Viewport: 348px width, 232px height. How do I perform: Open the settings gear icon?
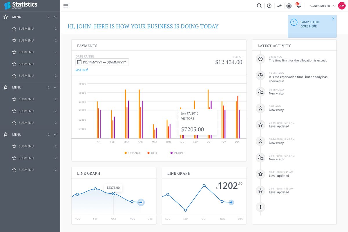[289, 6]
